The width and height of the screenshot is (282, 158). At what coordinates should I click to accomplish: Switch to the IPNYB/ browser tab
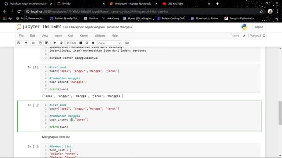coord(81,4)
